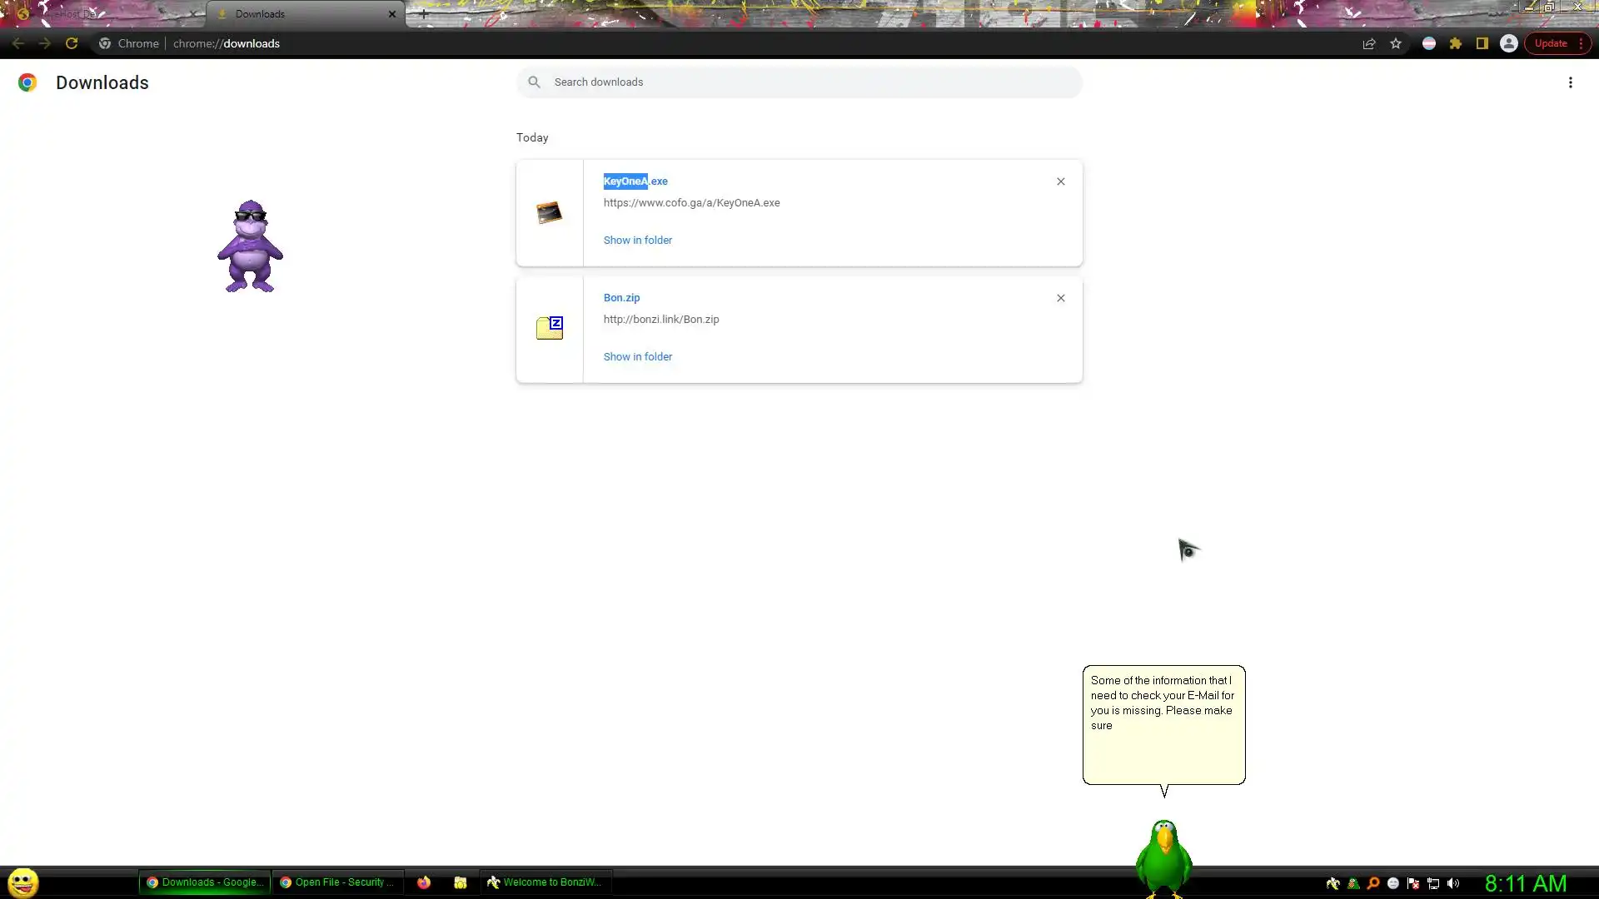Click the red Update button

(1551, 43)
